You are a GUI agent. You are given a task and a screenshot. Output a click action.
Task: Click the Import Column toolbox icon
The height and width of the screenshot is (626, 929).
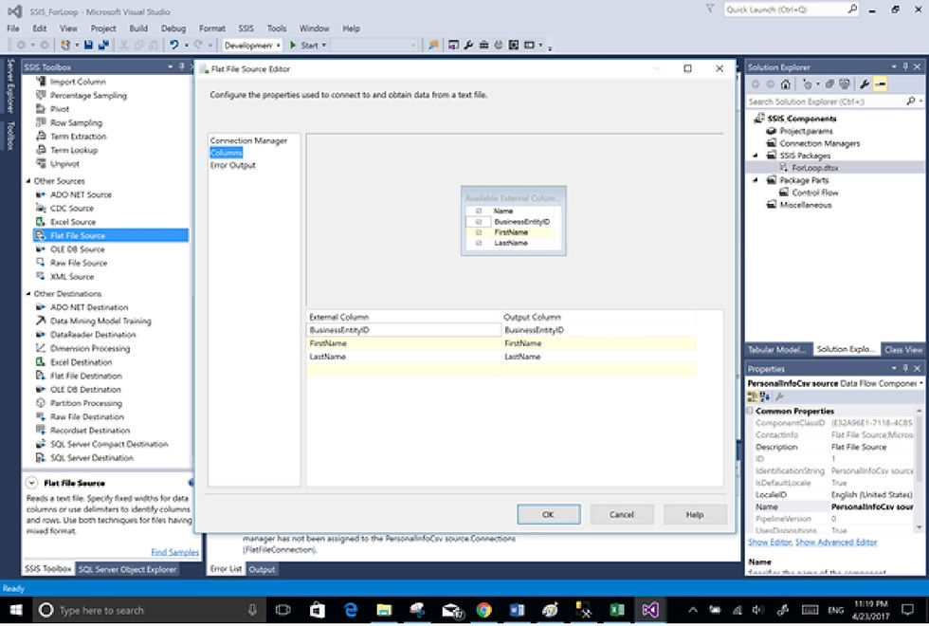(x=40, y=82)
